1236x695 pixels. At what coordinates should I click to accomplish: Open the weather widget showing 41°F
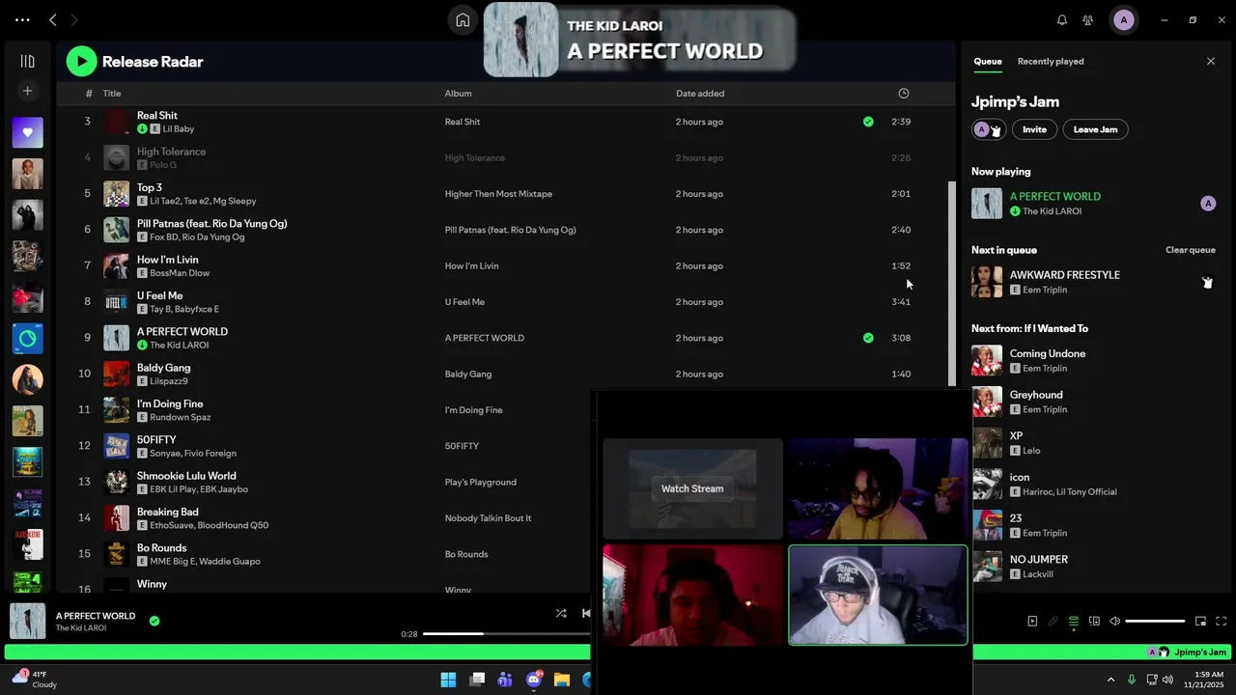coord(35,680)
